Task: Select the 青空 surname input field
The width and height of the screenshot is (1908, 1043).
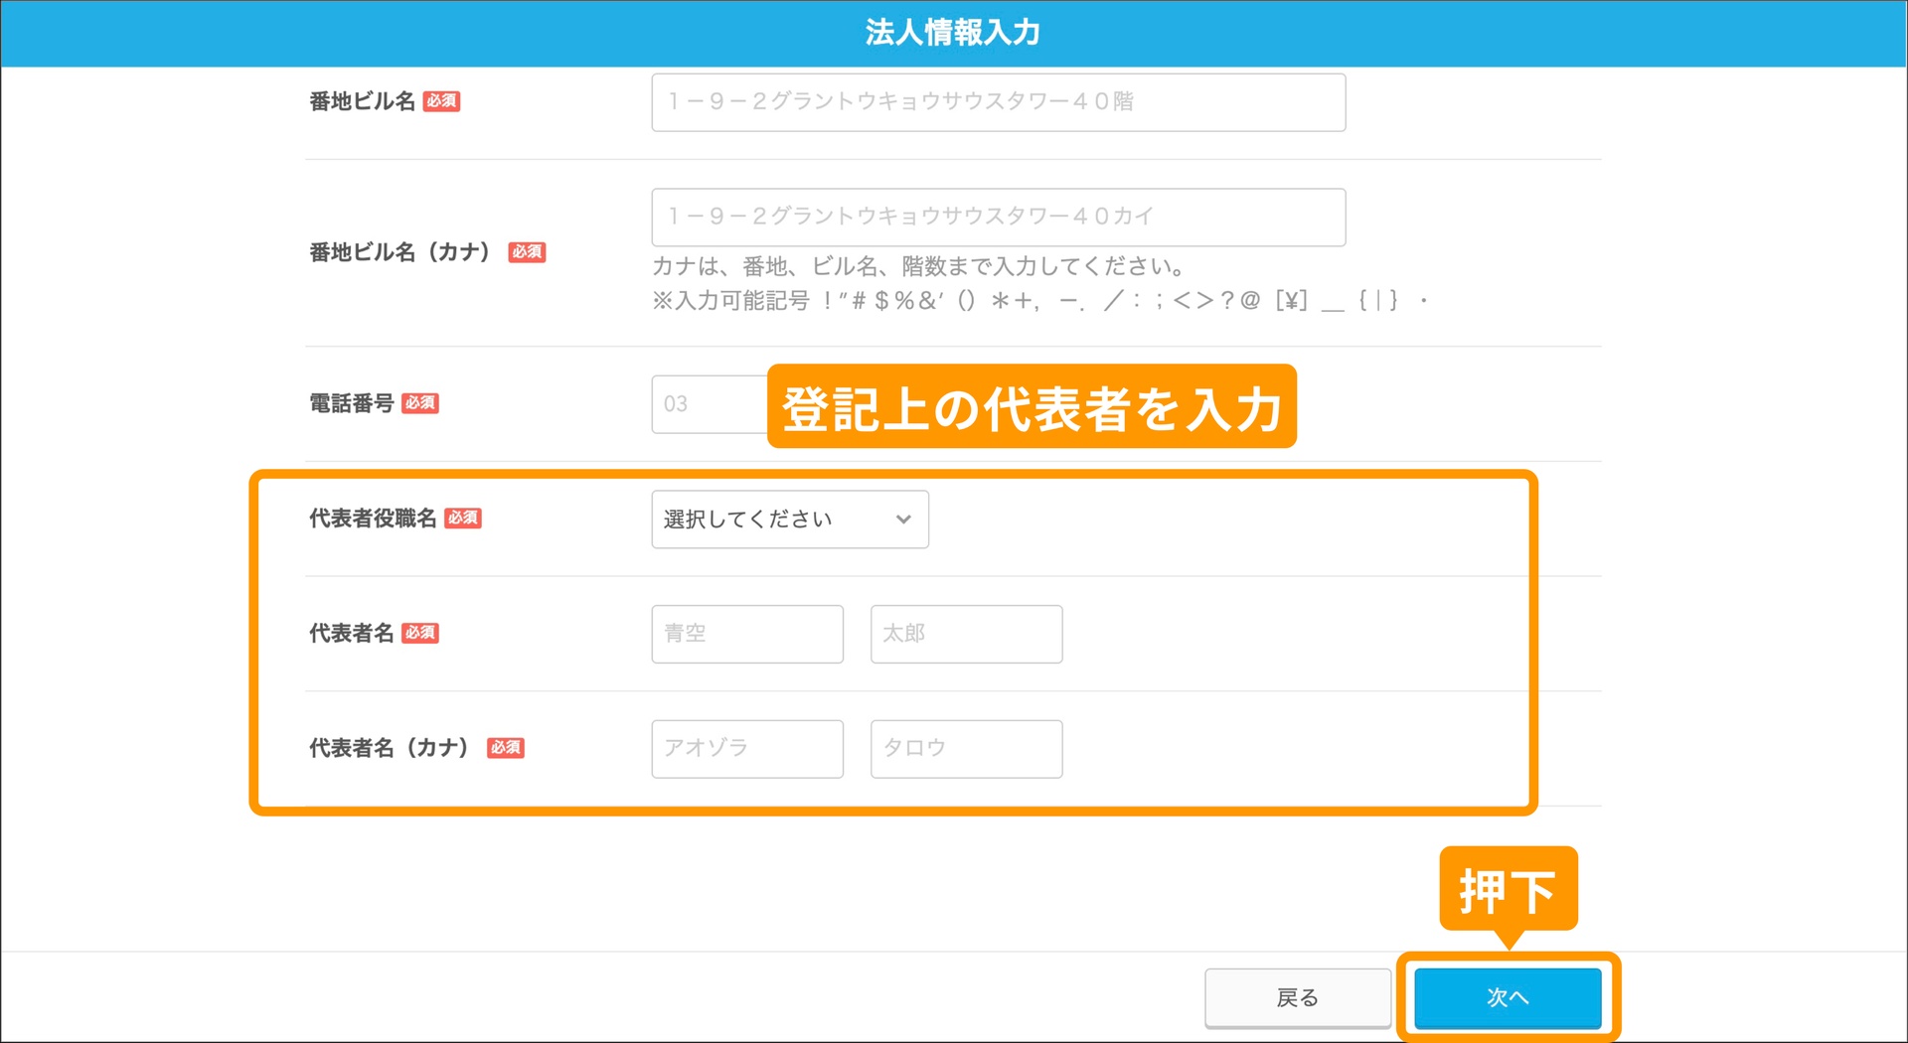Action: point(746,634)
